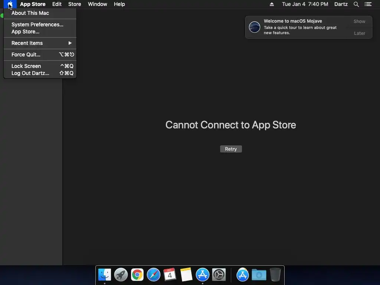
Task: Open Finder from the Dock
Action: coord(104,275)
